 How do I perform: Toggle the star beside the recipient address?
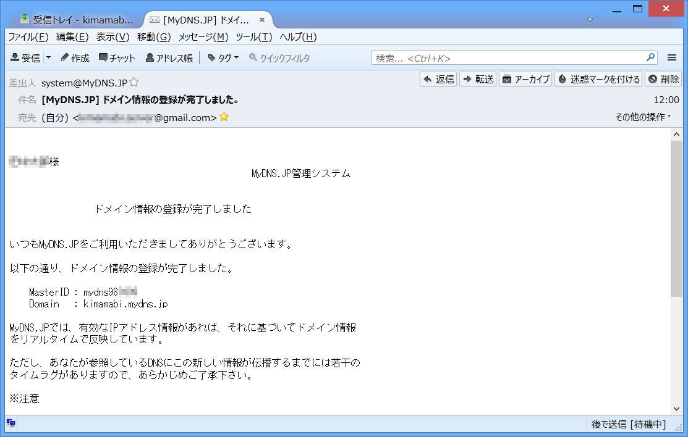(223, 116)
